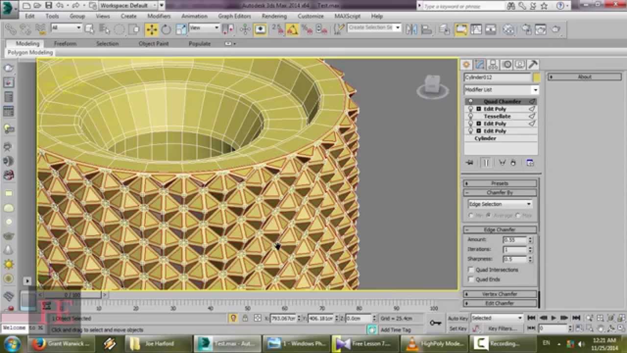Open the Modifier List dropdown

[x=501, y=90]
